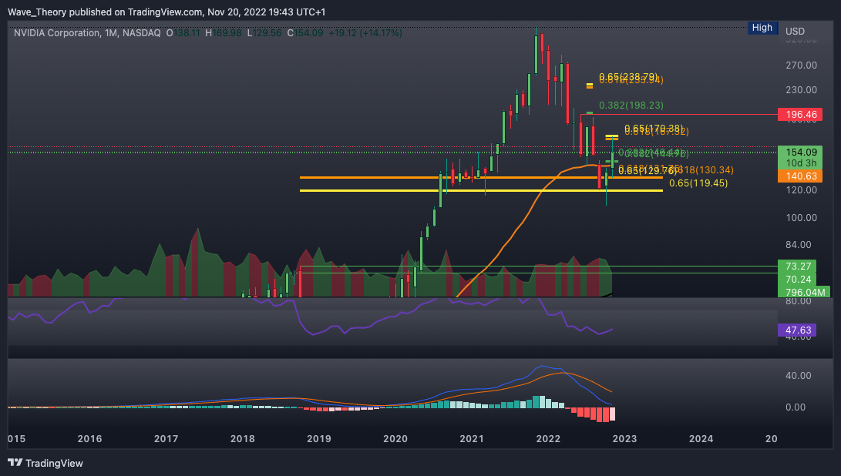Select the 0.65(119.45) Fibonacci level label

[x=698, y=183]
